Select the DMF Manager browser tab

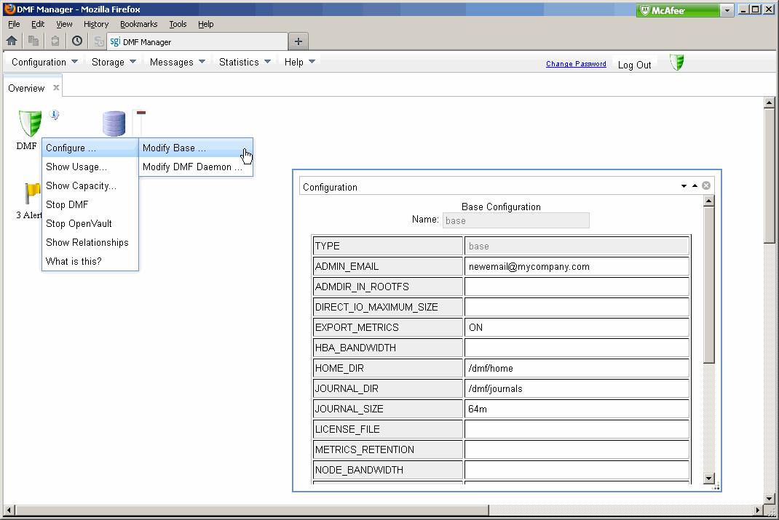197,41
